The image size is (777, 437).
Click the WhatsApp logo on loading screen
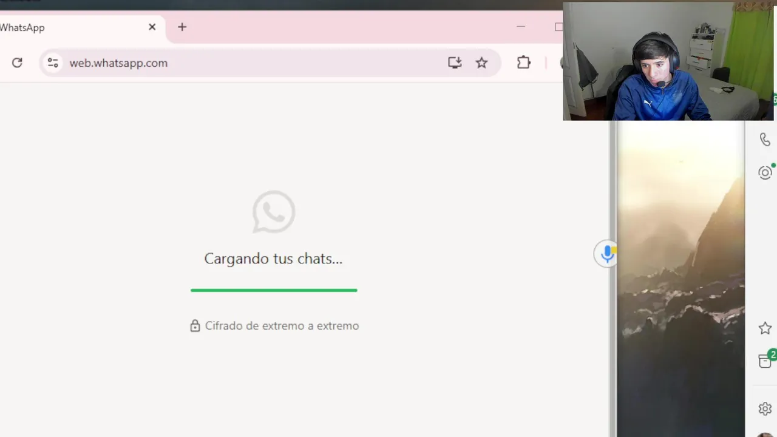pyautogui.click(x=274, y=212)
